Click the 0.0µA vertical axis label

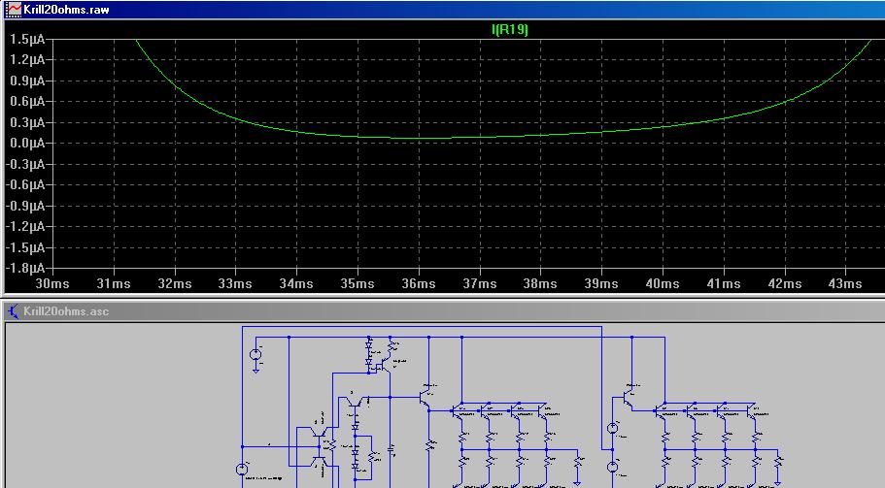27,144
